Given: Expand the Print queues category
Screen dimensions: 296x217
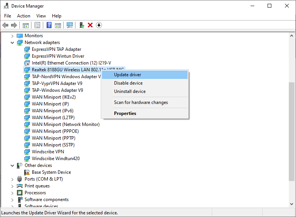Looking at the screenshot, I should click(x=12, y=186).
